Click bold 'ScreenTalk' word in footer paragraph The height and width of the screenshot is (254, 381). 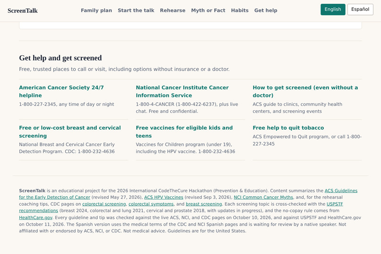coord(32,191)
